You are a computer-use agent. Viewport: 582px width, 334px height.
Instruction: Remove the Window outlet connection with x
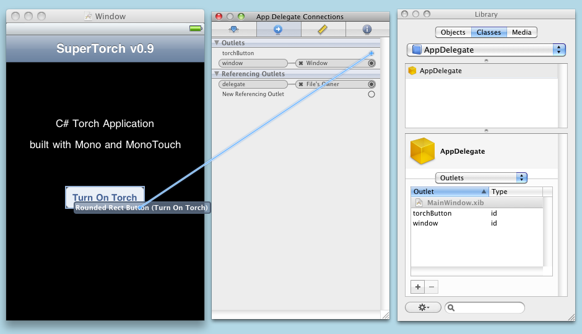301,63
